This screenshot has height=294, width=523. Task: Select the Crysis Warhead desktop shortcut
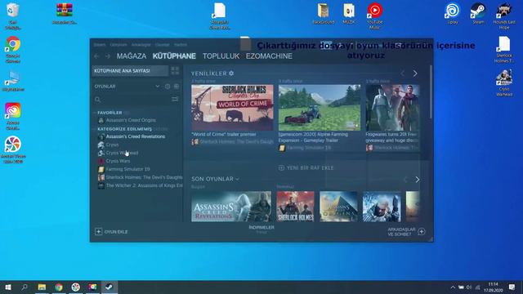[x=504, y=82]
